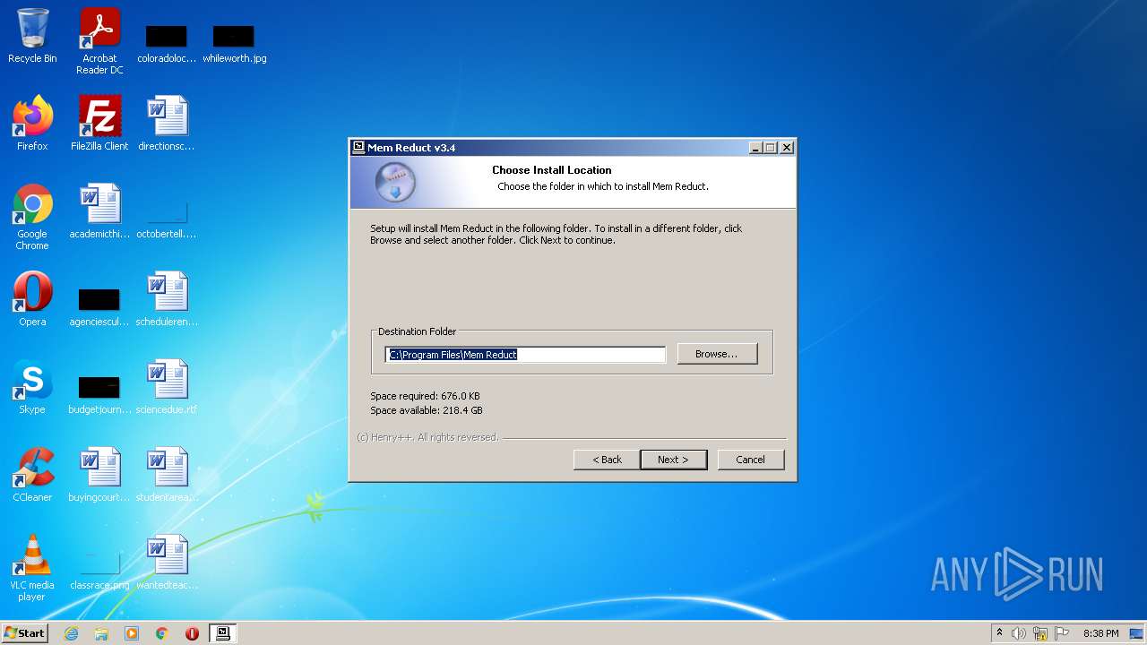This screenshot has height=645, width=1147.
Task: Select the sciencedue.rtf document
Action: [x=167, y=387]
